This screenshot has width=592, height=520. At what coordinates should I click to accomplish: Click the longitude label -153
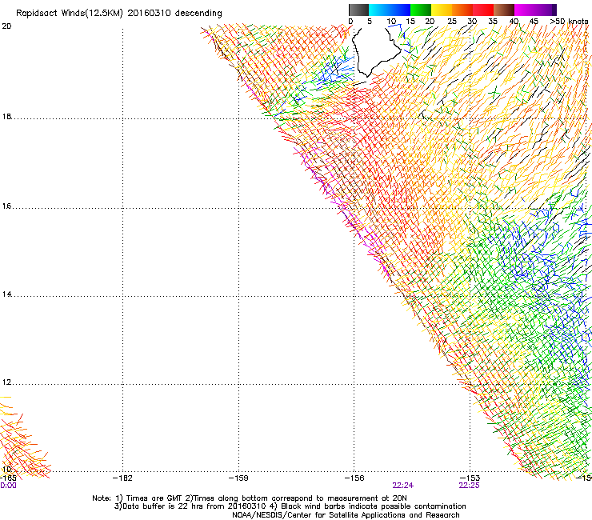click(x=470, y=478)
